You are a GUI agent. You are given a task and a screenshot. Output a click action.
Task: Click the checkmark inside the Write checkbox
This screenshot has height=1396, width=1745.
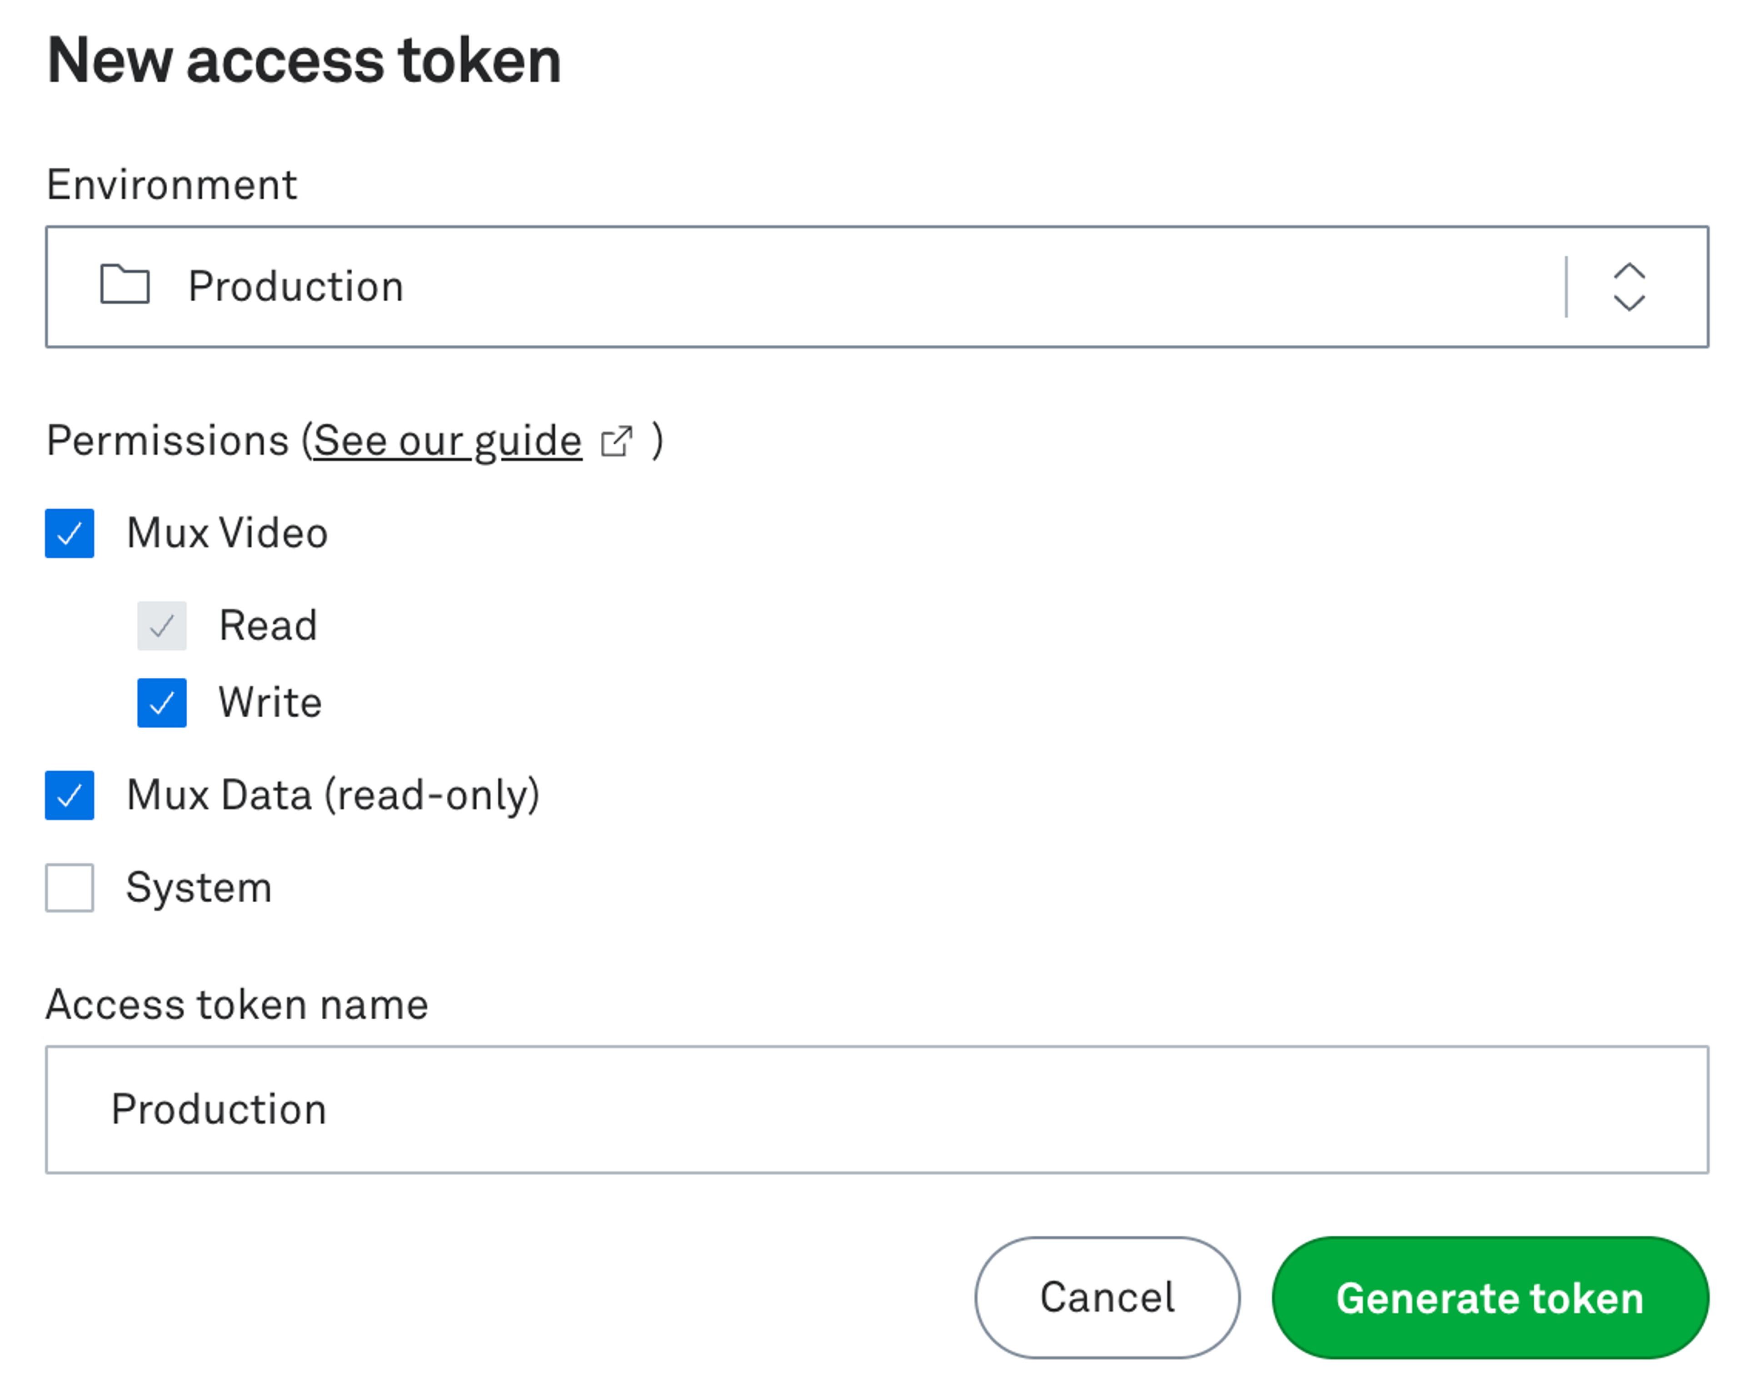pyautogui.click(x=162, y=702)
